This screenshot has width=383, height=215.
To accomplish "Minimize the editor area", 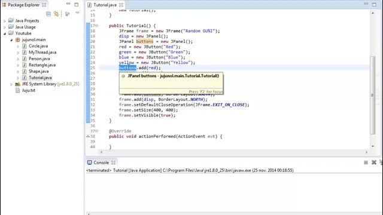I will [x=366, y=4].
